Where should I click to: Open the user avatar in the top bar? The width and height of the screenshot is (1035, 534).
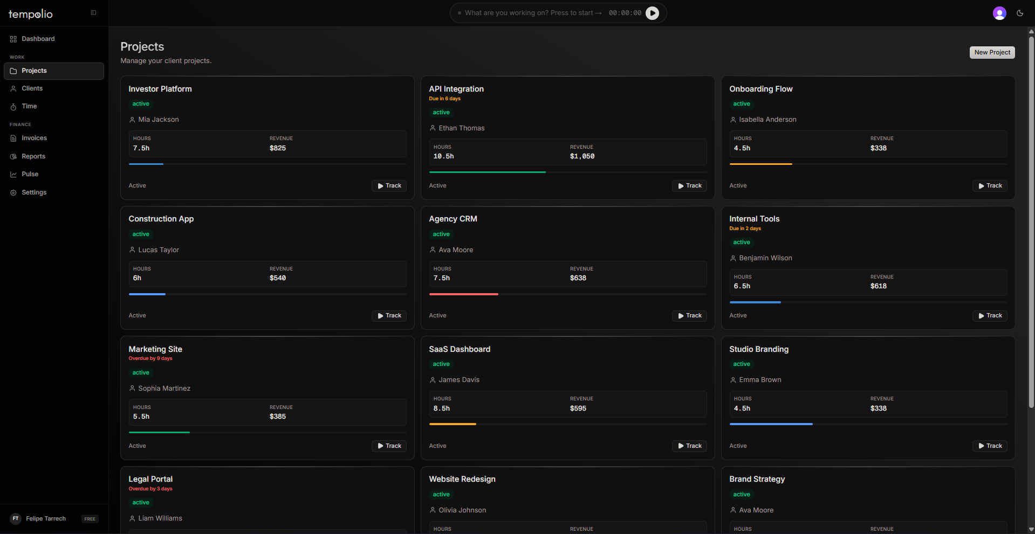[999, 13]
